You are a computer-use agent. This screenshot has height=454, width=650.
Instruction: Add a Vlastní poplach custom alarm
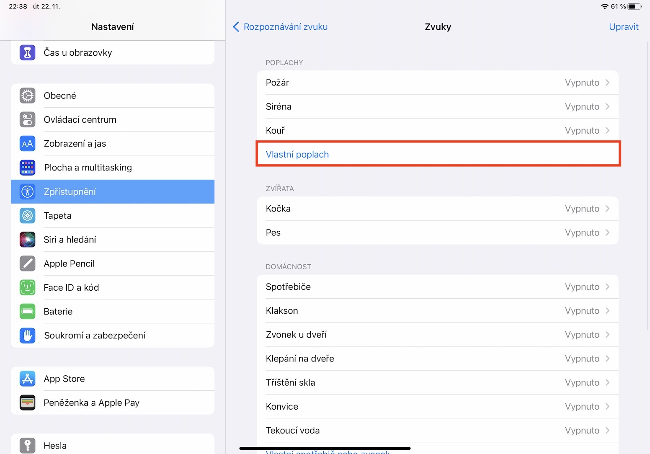297,155
